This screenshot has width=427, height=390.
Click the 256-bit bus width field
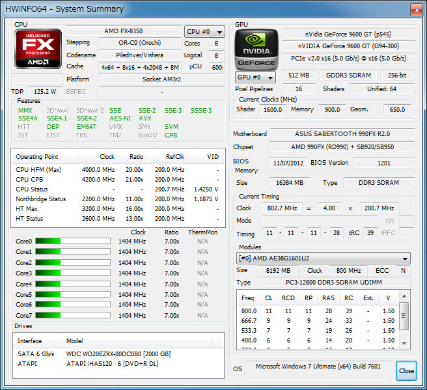click(397, 76)
